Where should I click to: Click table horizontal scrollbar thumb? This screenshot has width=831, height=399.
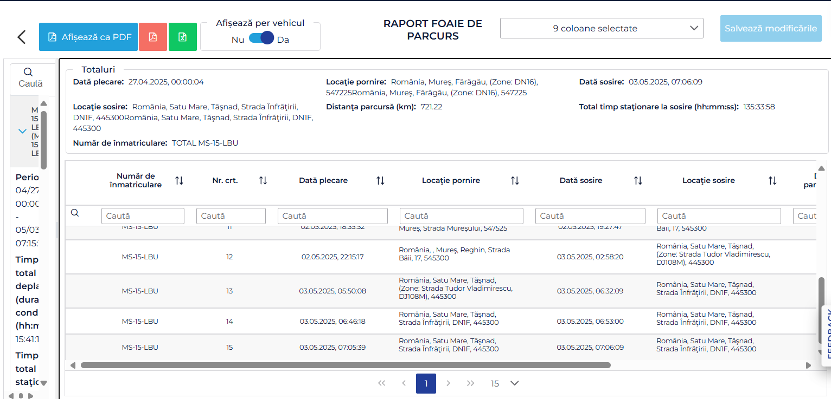346,365
